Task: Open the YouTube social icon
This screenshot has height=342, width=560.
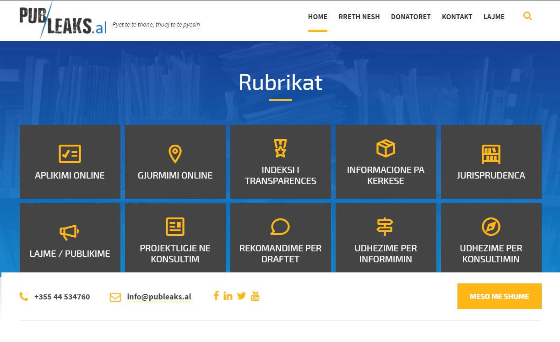Action: pos(255,296)
